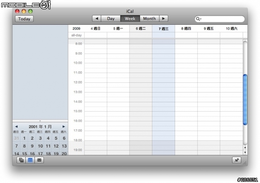Select day 3 in mini calendar
260x183 pixels.
40,138
